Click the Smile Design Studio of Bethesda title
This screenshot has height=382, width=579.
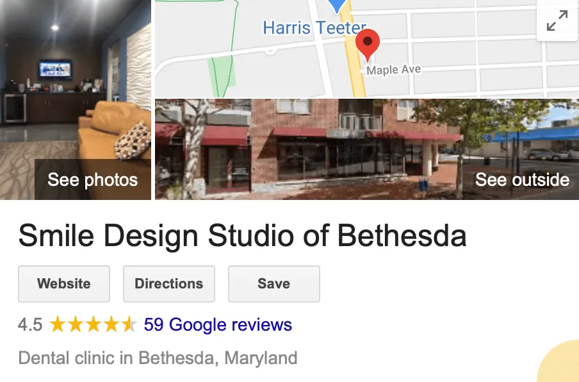pyautogui.click(x=242, y=235)
